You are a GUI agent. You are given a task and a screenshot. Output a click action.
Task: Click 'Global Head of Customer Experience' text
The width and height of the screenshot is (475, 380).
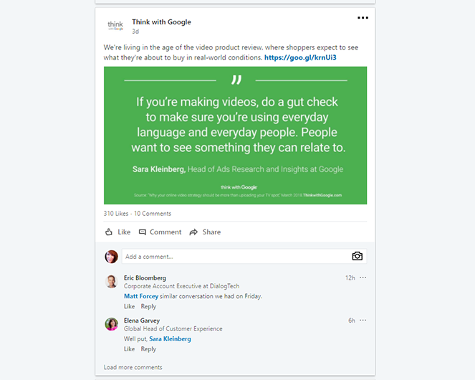point(173,329)
